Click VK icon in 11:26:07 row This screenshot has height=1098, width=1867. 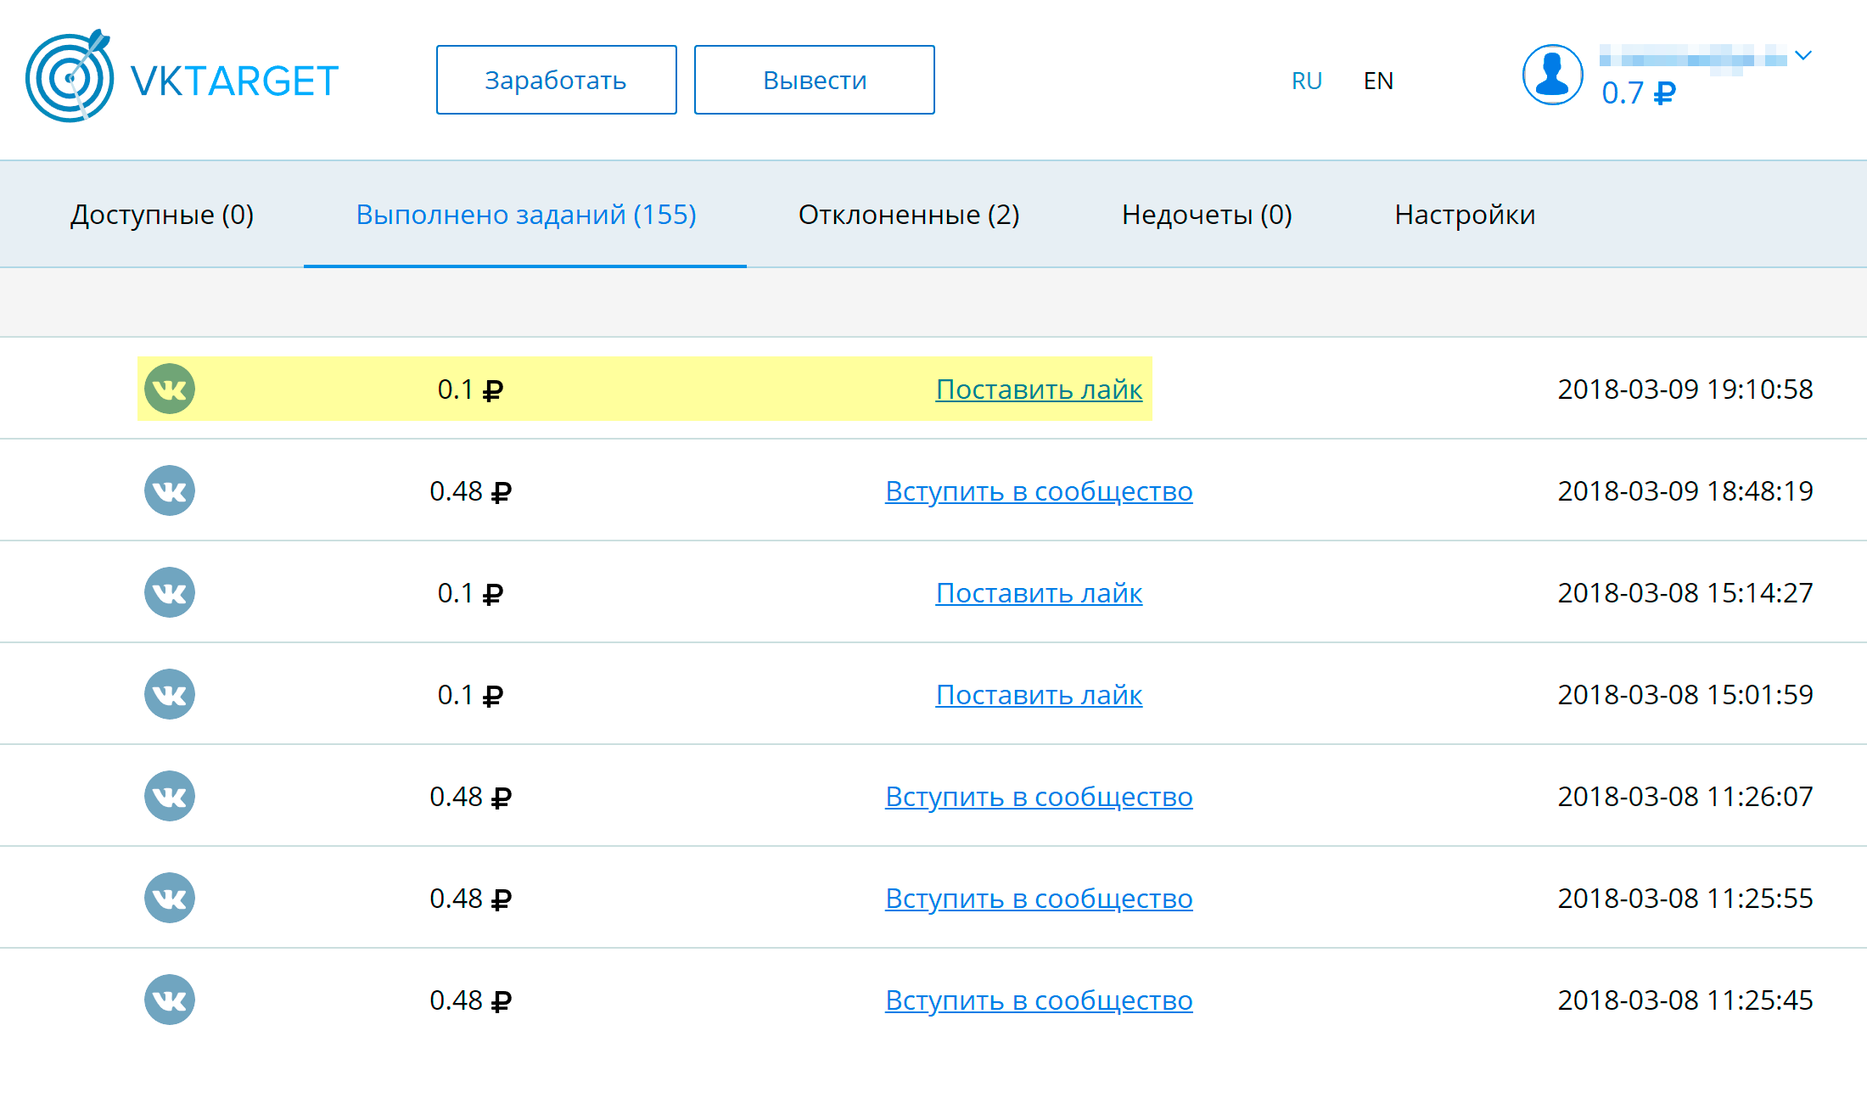click(x=170, y=796)
